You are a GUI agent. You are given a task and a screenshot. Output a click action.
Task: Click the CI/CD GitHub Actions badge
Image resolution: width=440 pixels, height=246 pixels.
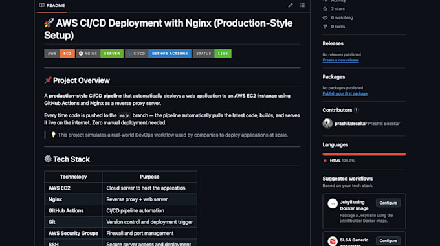(x=158, y=53)
